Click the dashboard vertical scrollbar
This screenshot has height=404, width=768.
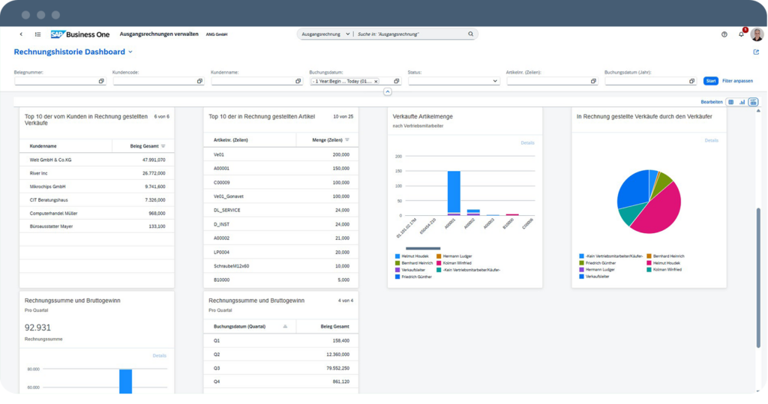coord(759,277)
